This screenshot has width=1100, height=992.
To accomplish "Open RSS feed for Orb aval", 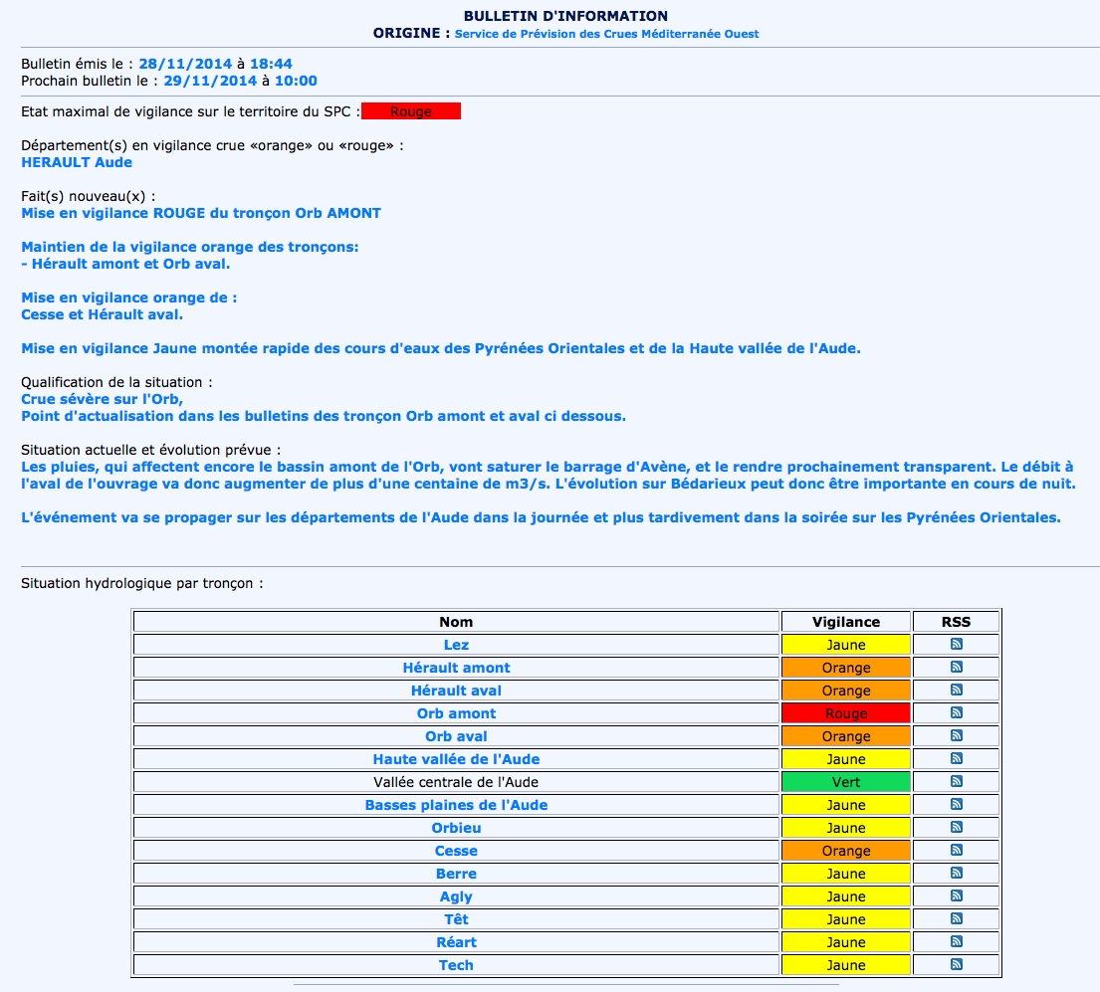I will pyautogui.click(x=957, y=735).
